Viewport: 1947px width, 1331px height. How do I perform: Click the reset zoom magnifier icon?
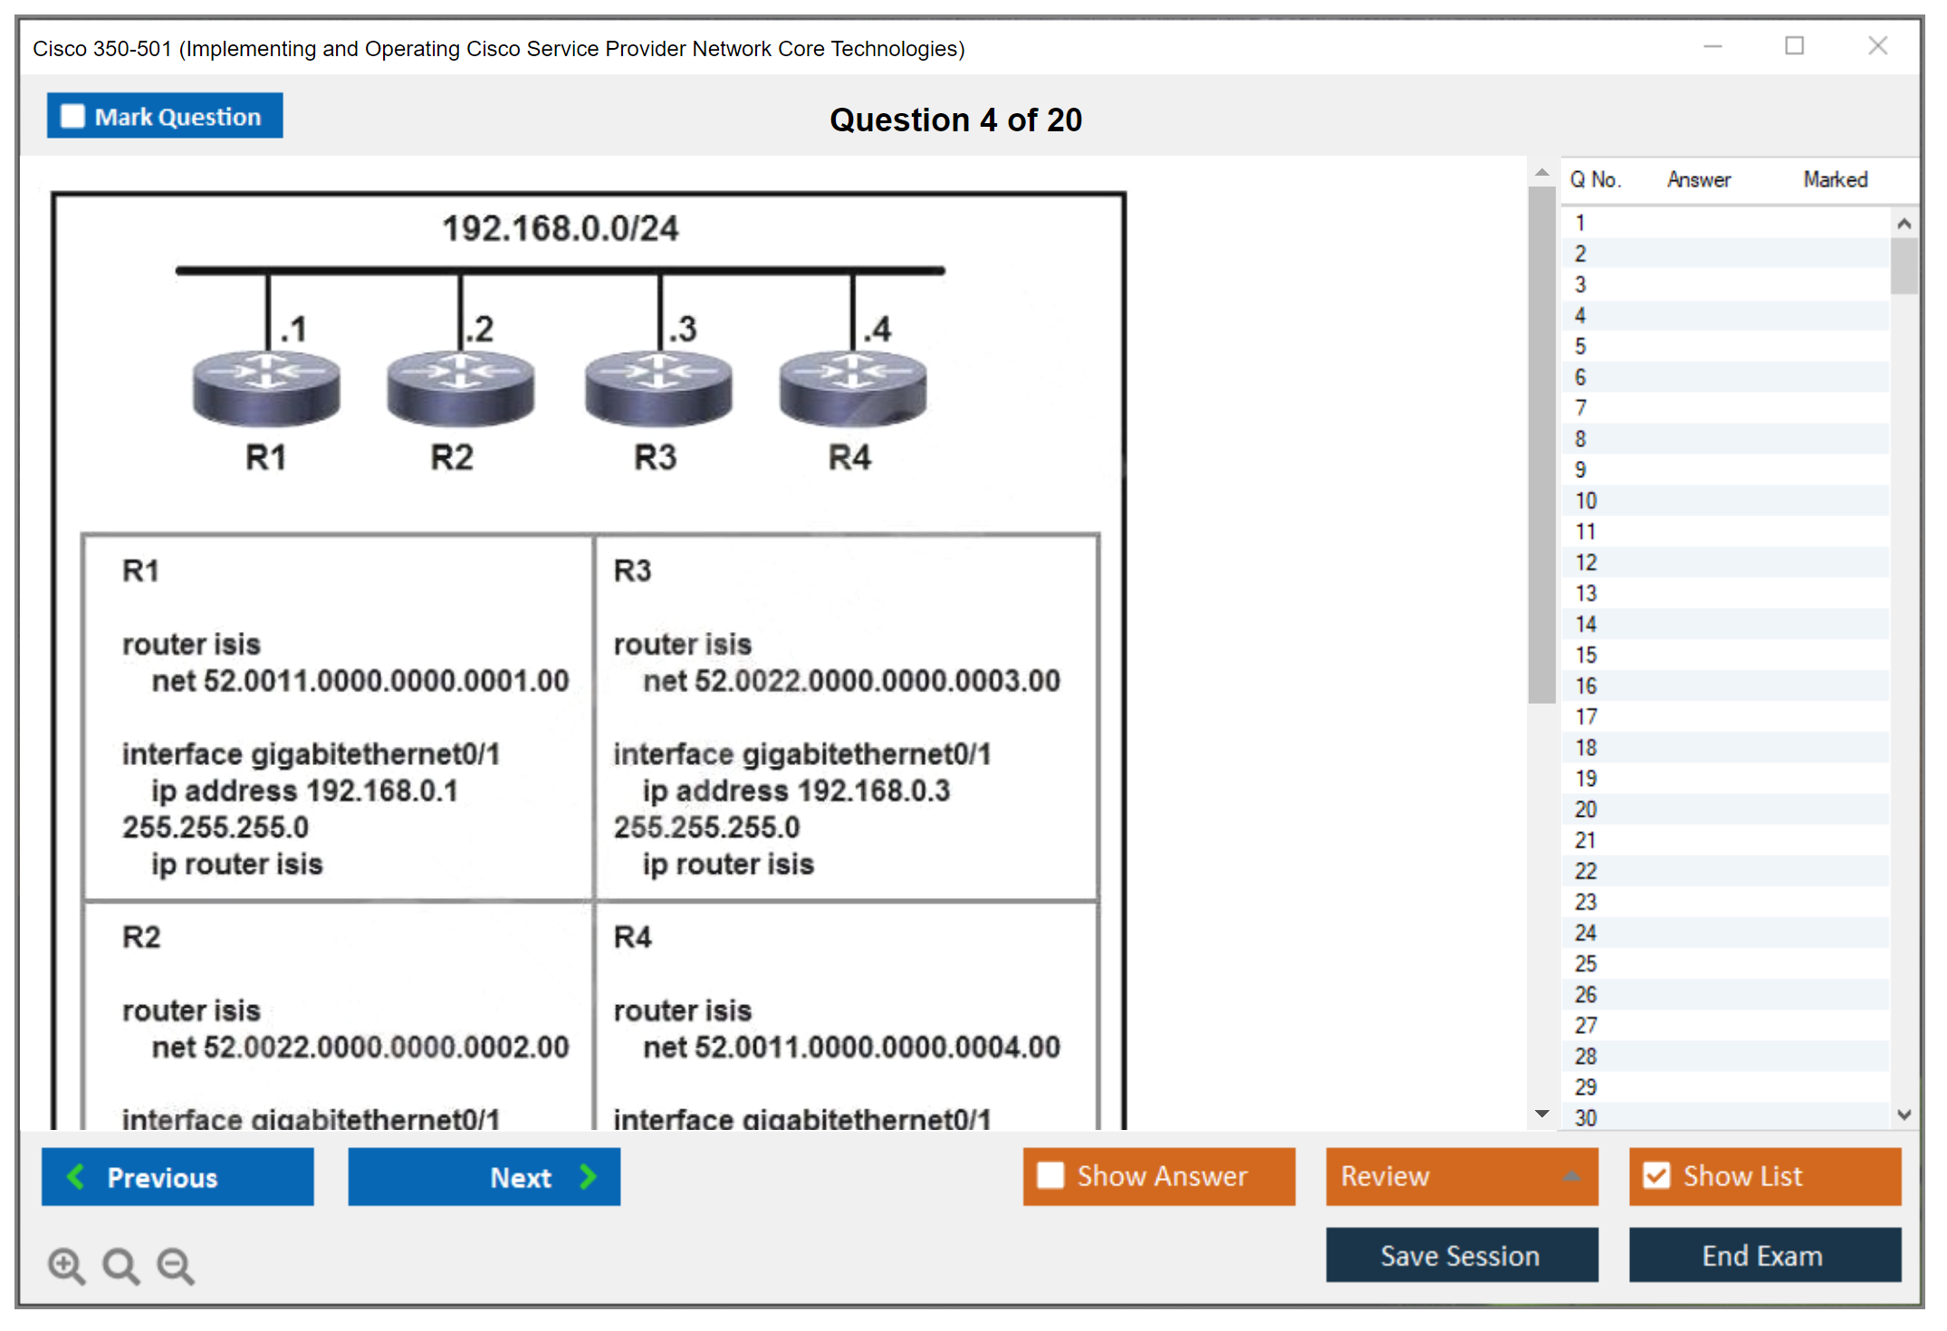pyautogui.click(x=120, y=1265)
